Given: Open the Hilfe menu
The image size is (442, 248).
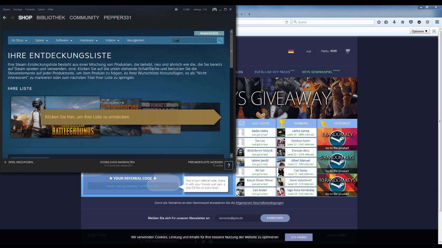Looking at the screenshot, I should 50,9.
